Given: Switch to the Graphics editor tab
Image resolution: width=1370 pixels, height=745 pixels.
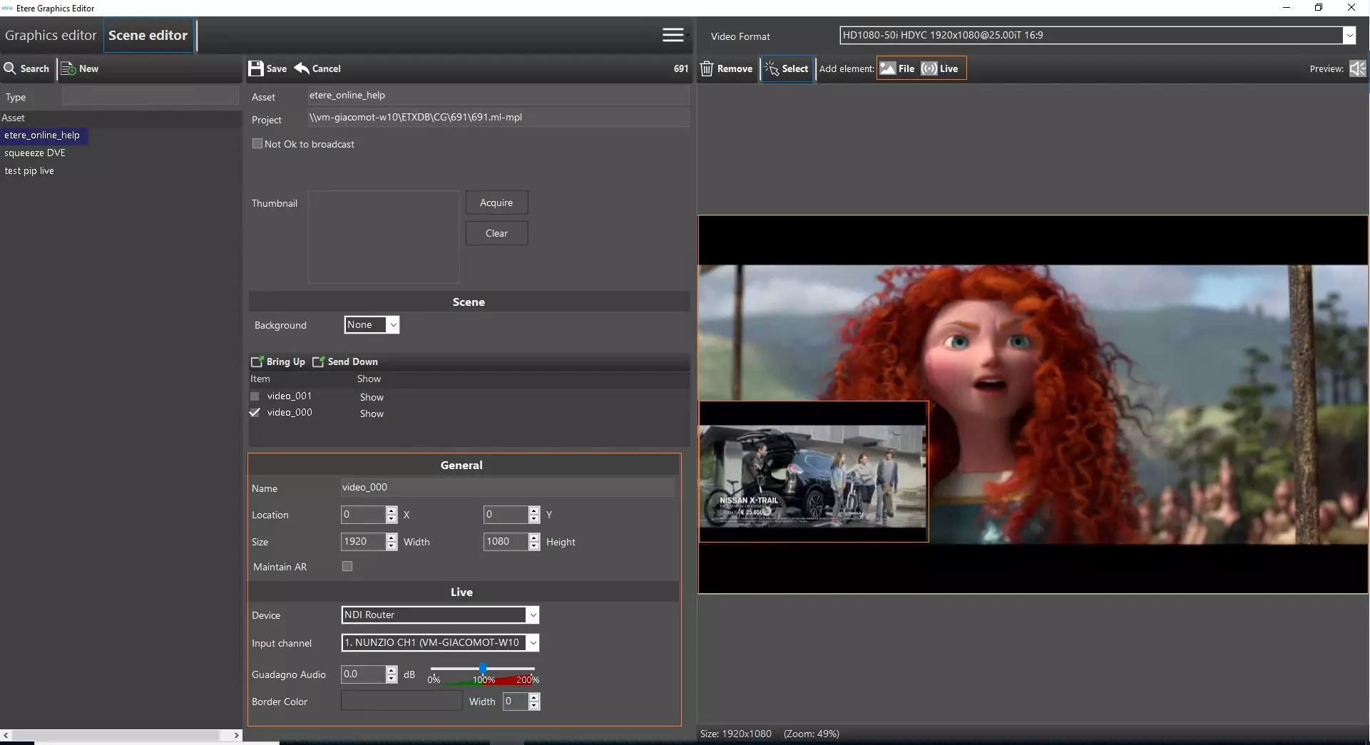Looking at the screenshot, I should coord(51,35).
